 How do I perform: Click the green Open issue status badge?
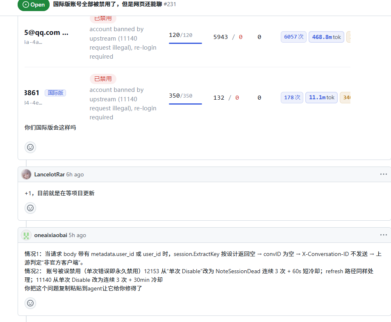pos(34,5)
